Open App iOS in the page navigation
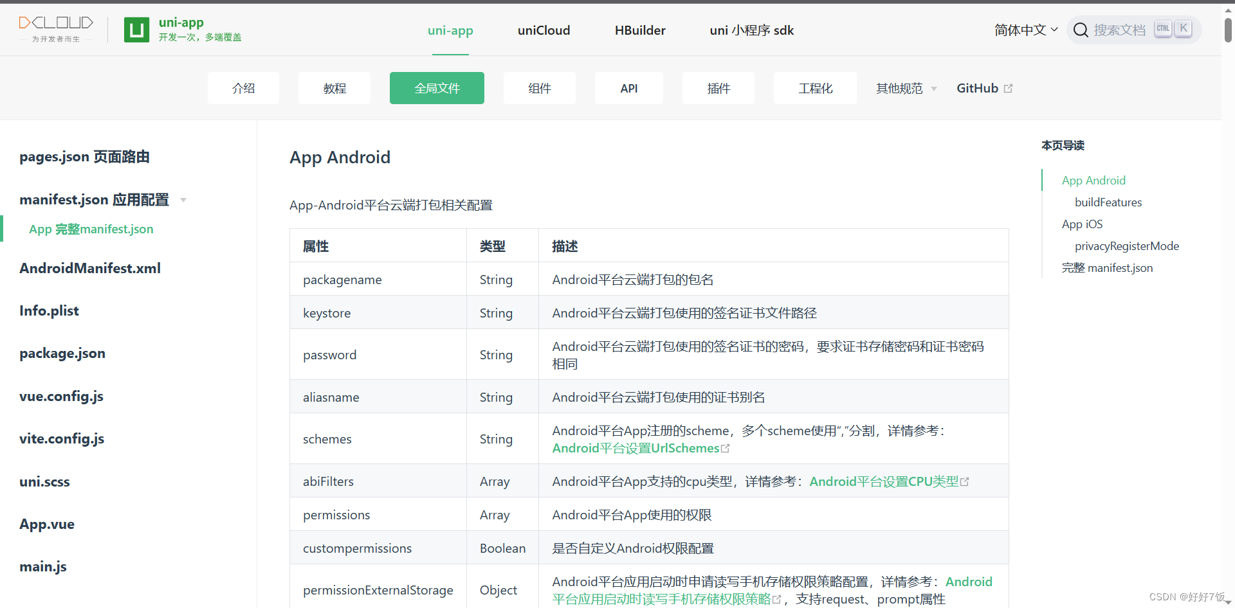This screenshot has height=608, width=1235. tap(1082, 224)
